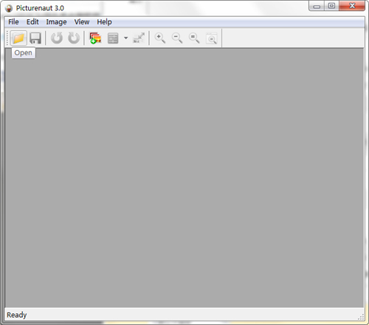Open the Help menu

[104, 22]
